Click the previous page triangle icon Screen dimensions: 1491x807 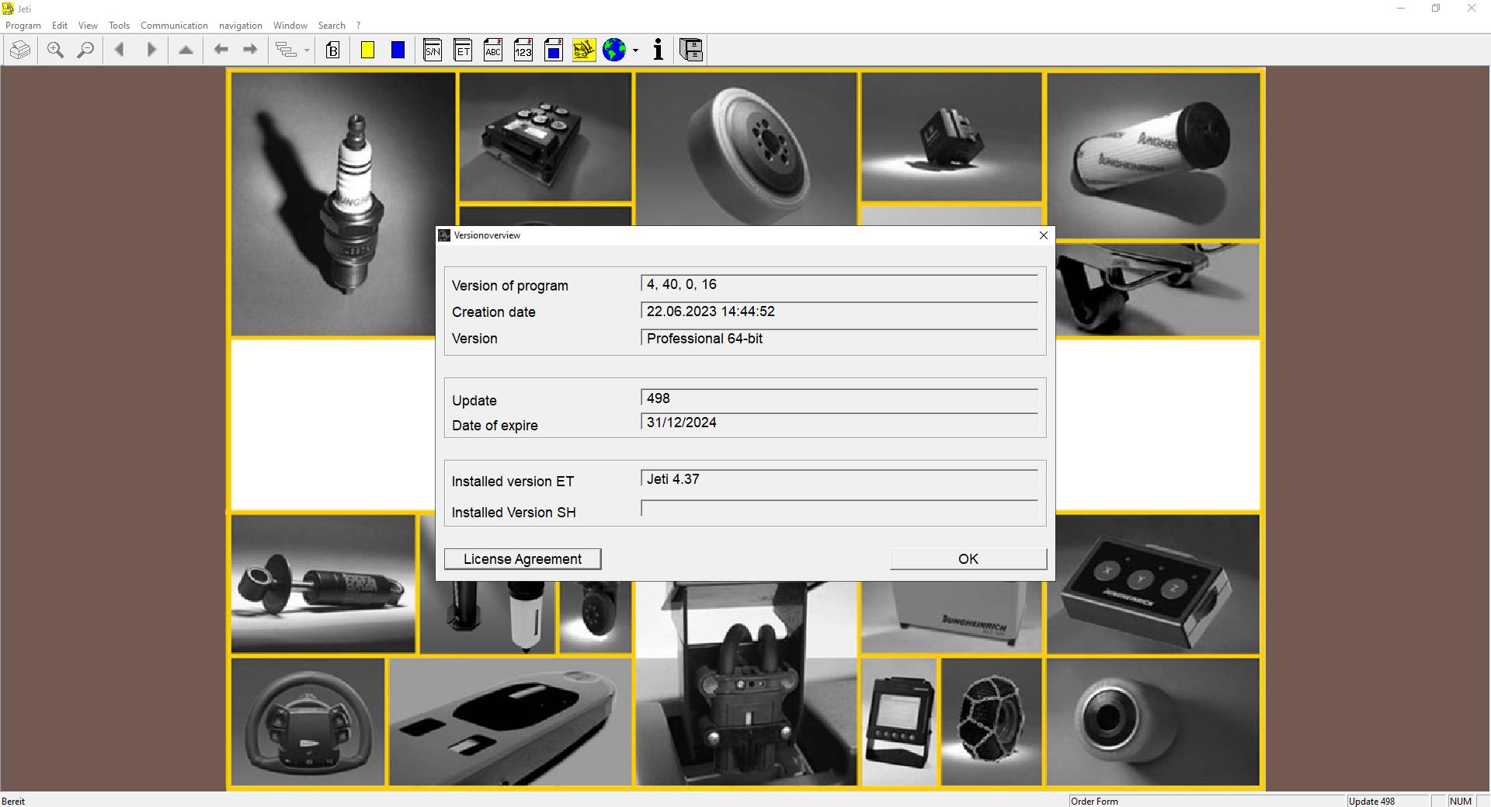(x=120, y=50)
